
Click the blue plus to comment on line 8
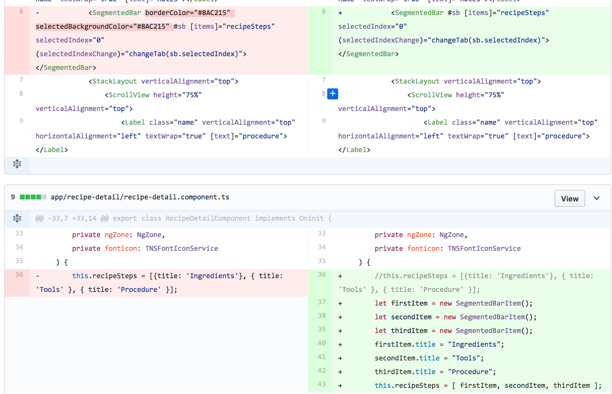pos(332,94)
